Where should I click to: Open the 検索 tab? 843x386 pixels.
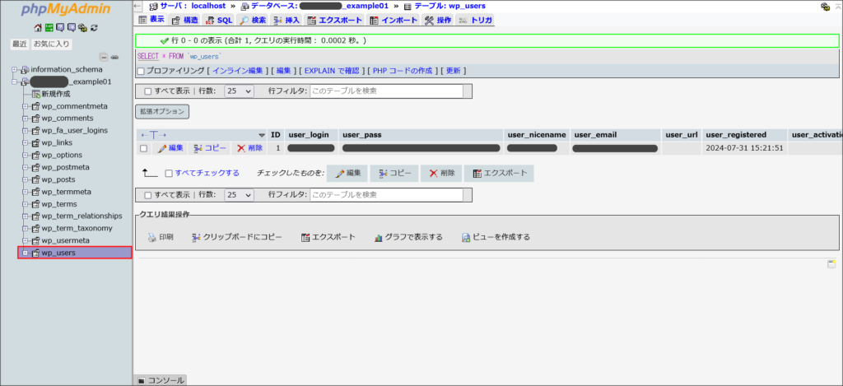[x=252, y=21]
